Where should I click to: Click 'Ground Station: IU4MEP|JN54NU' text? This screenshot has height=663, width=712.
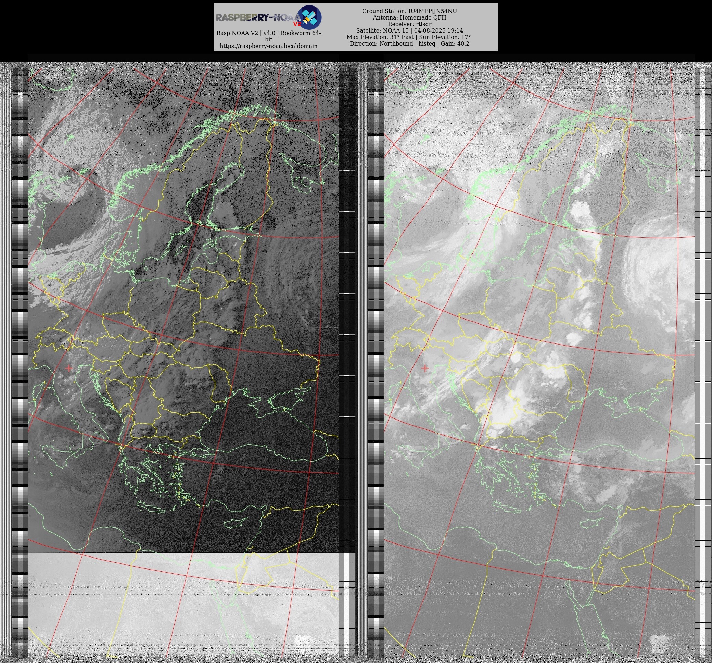[x=409, y=11]
